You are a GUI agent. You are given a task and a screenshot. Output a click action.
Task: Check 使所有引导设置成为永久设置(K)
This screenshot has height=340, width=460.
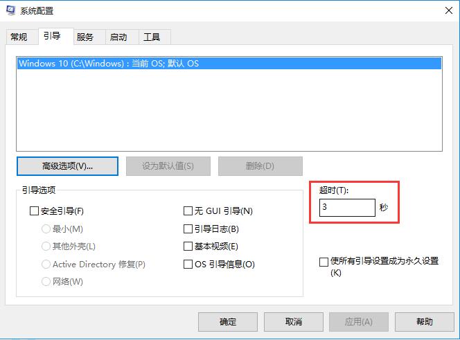click(x=324, y=262)
